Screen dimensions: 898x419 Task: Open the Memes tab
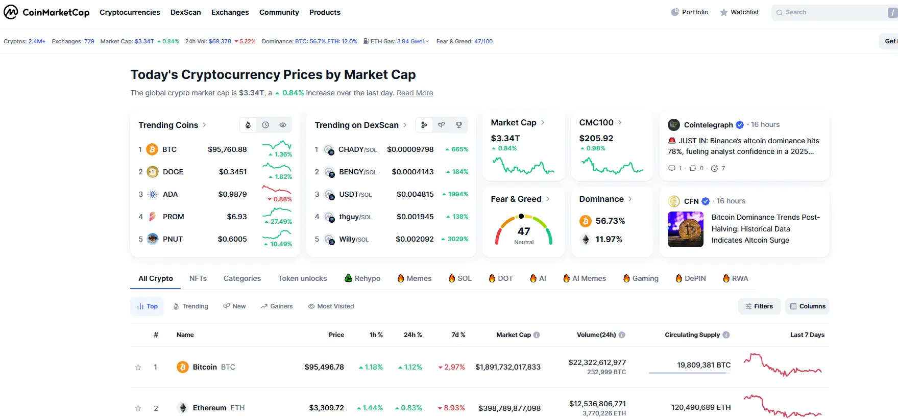[x=415, y=278]
